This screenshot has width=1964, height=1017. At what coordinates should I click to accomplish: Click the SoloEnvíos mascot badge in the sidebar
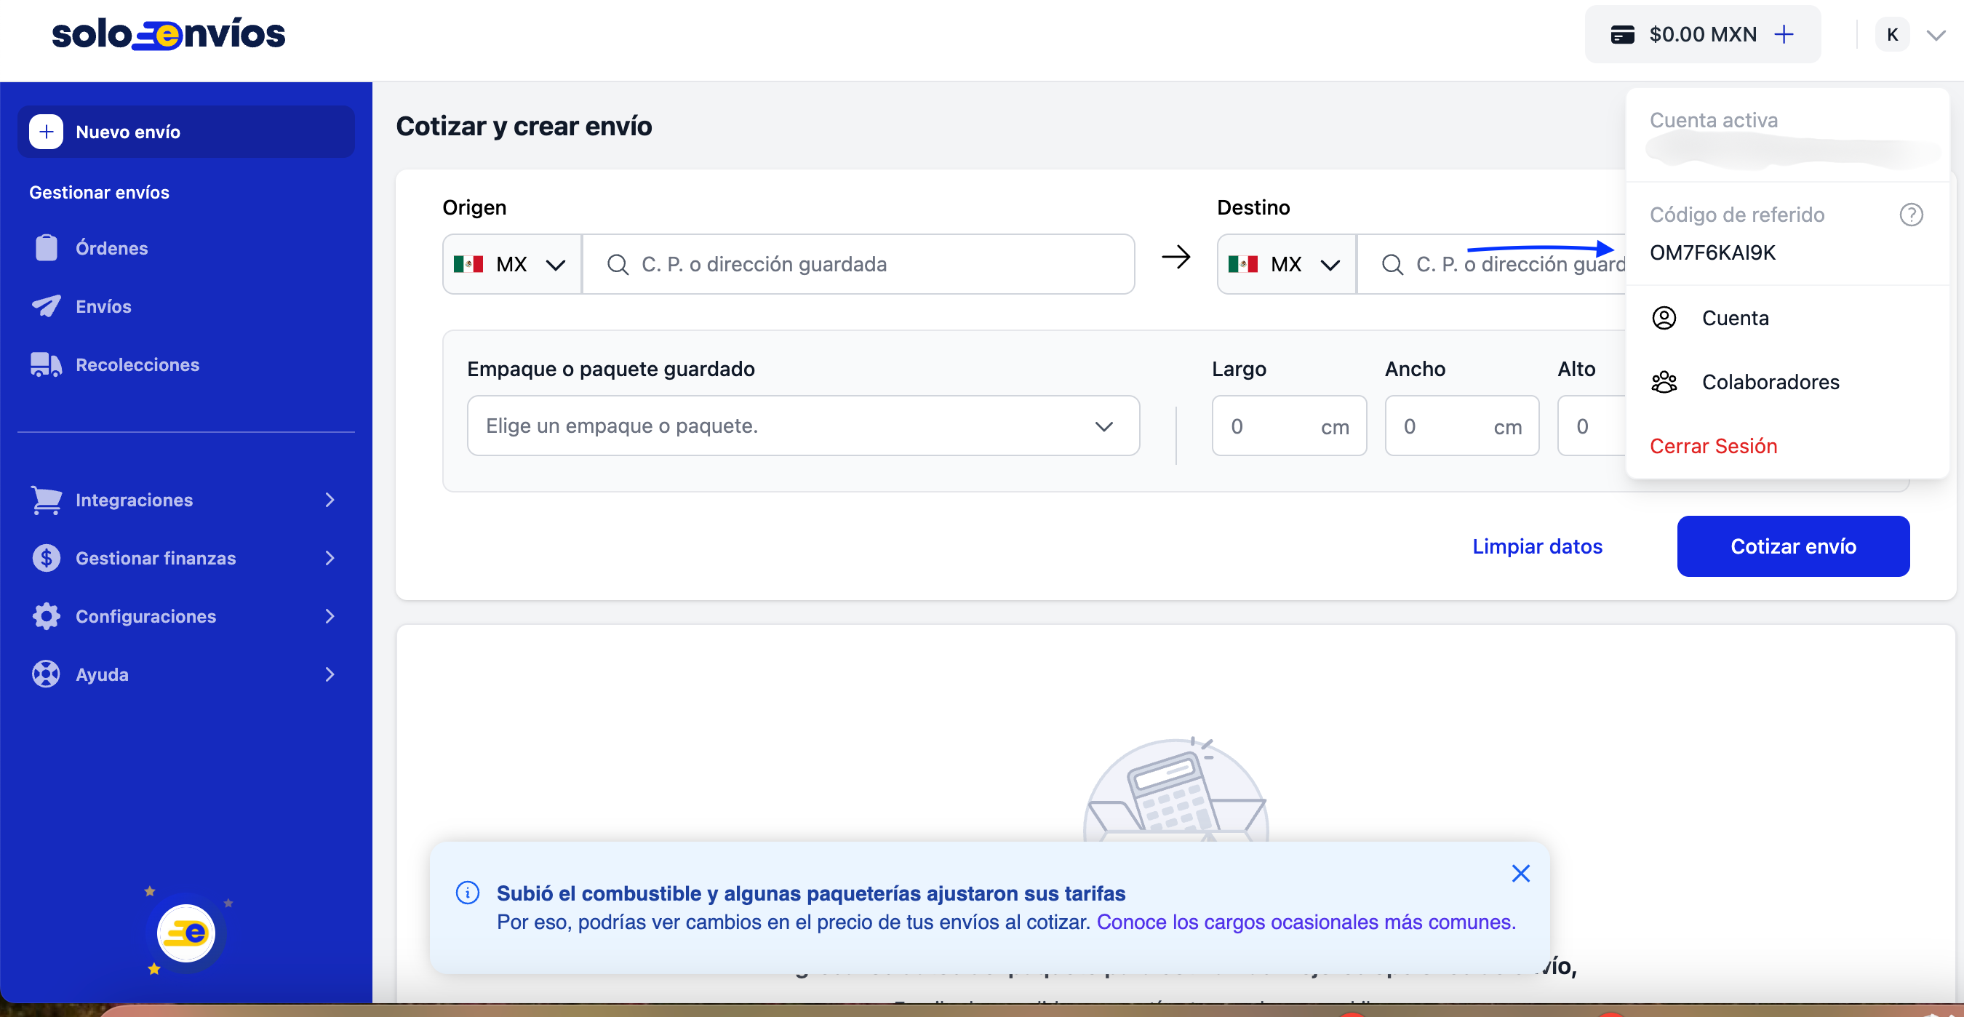pos(186,933)
